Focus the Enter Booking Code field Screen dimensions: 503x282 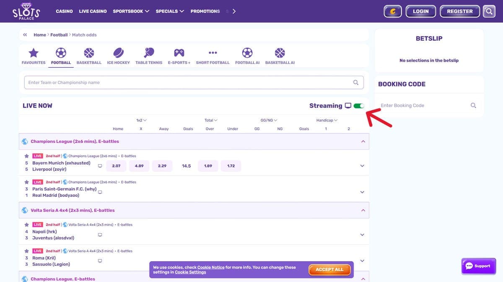[425, 106]
